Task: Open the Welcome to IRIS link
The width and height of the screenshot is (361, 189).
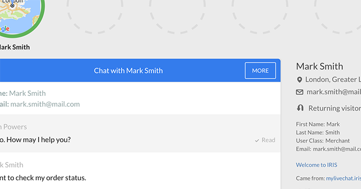Action: 316,165
